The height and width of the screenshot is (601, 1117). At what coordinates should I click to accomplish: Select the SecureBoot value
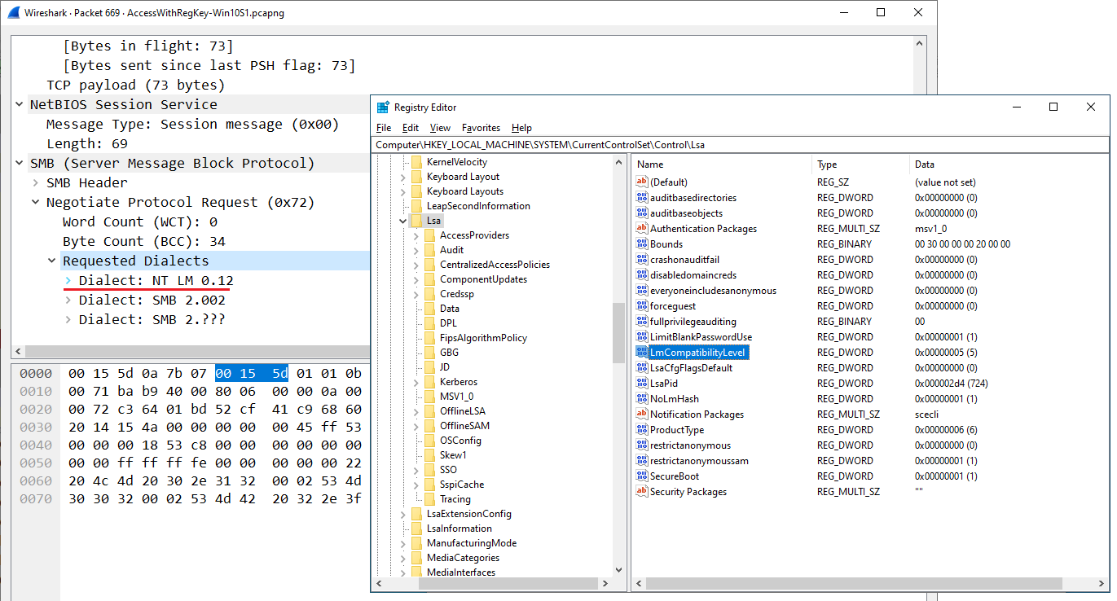675,476
